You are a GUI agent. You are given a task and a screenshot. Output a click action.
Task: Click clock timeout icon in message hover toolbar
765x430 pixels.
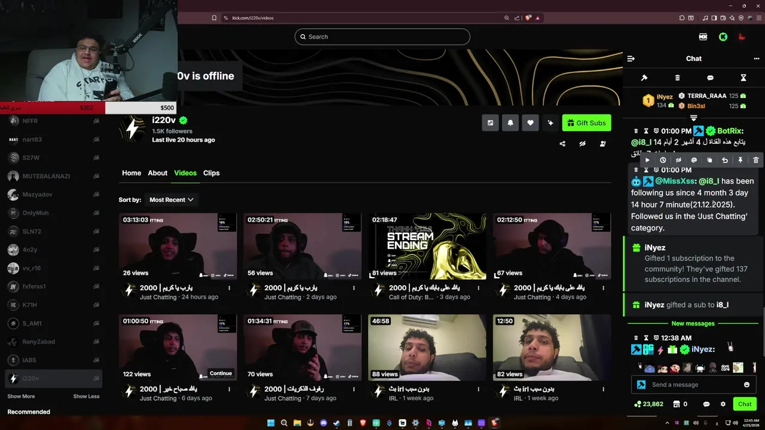tap(663, 160)
